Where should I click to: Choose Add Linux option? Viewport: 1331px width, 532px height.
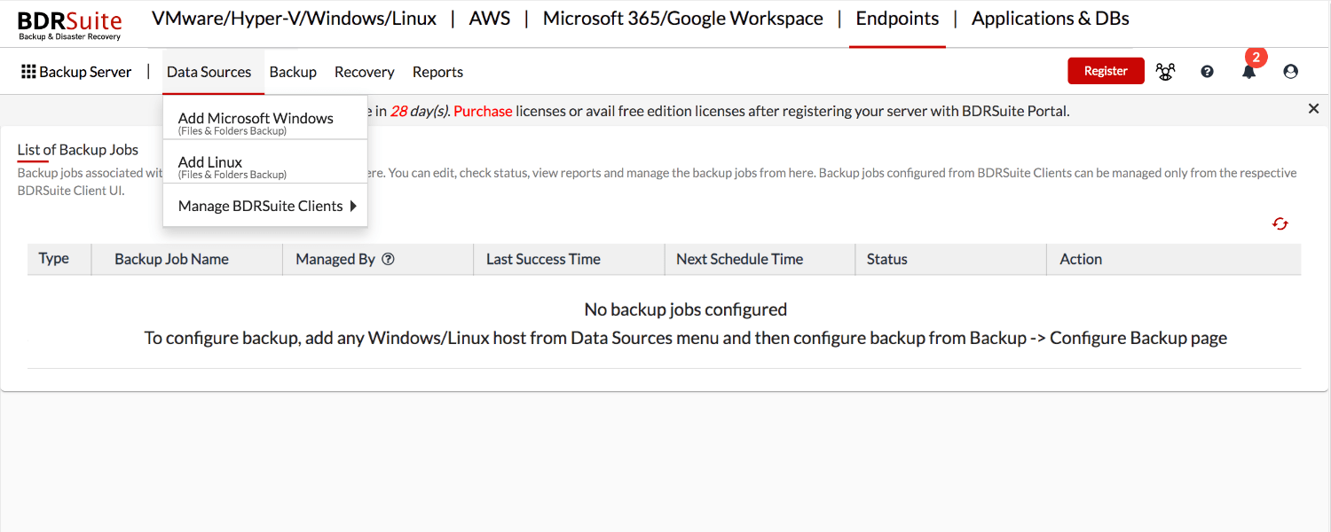pyautogui.click(x=265, y=166)
